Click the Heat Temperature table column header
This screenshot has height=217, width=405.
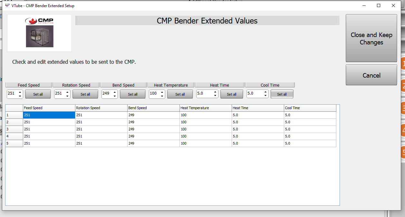pyautogui.click(x=206, y=108)
